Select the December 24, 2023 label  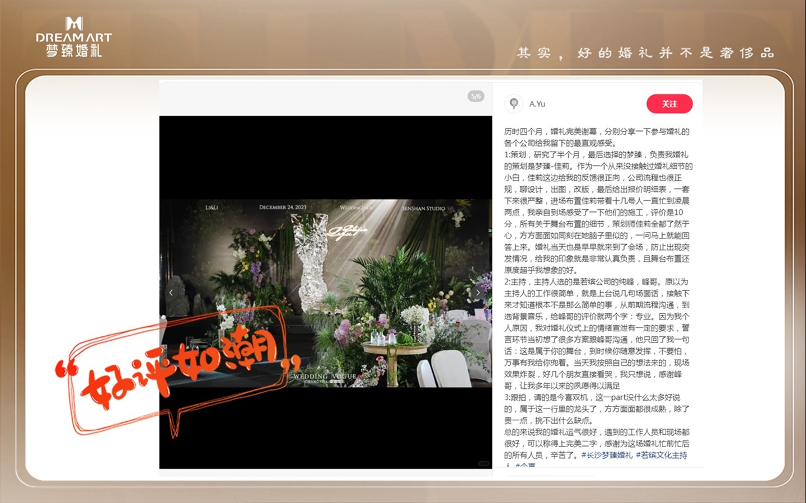tap(283, 208)
